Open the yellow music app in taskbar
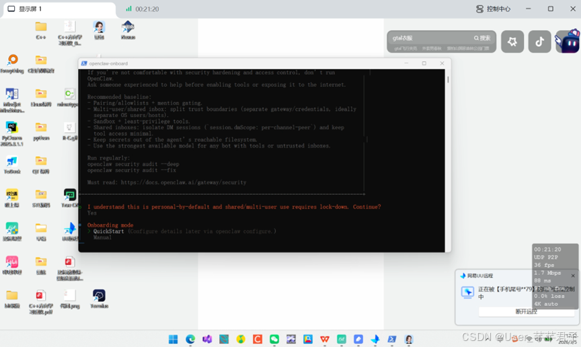Image resolution: width=581 pixels, height=347 pixels. click(241, 339)
